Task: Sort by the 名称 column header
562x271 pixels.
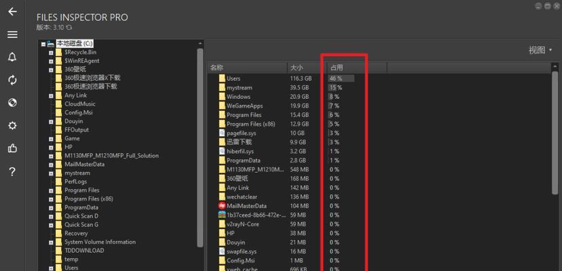Action: coord(247,68)
